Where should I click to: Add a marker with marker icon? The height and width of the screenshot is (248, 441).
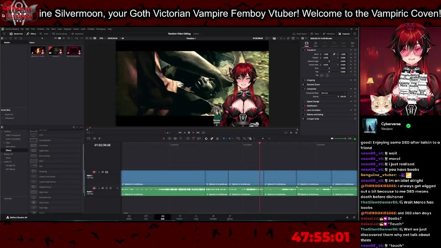(230, 138)
